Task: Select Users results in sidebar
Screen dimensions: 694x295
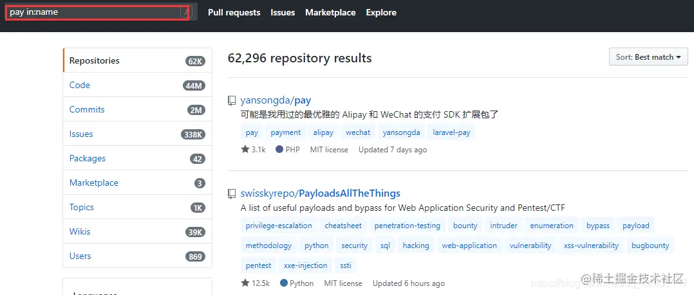Action: point(138,256)
